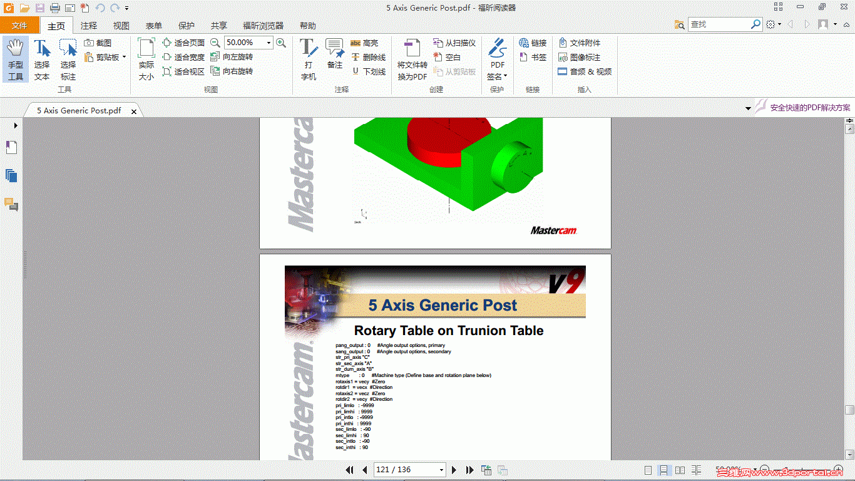Image resolution: width=855 pixels, height=481 pixels.
Task: Open the Pages panel in left sidebar
Action: point(11,176)
